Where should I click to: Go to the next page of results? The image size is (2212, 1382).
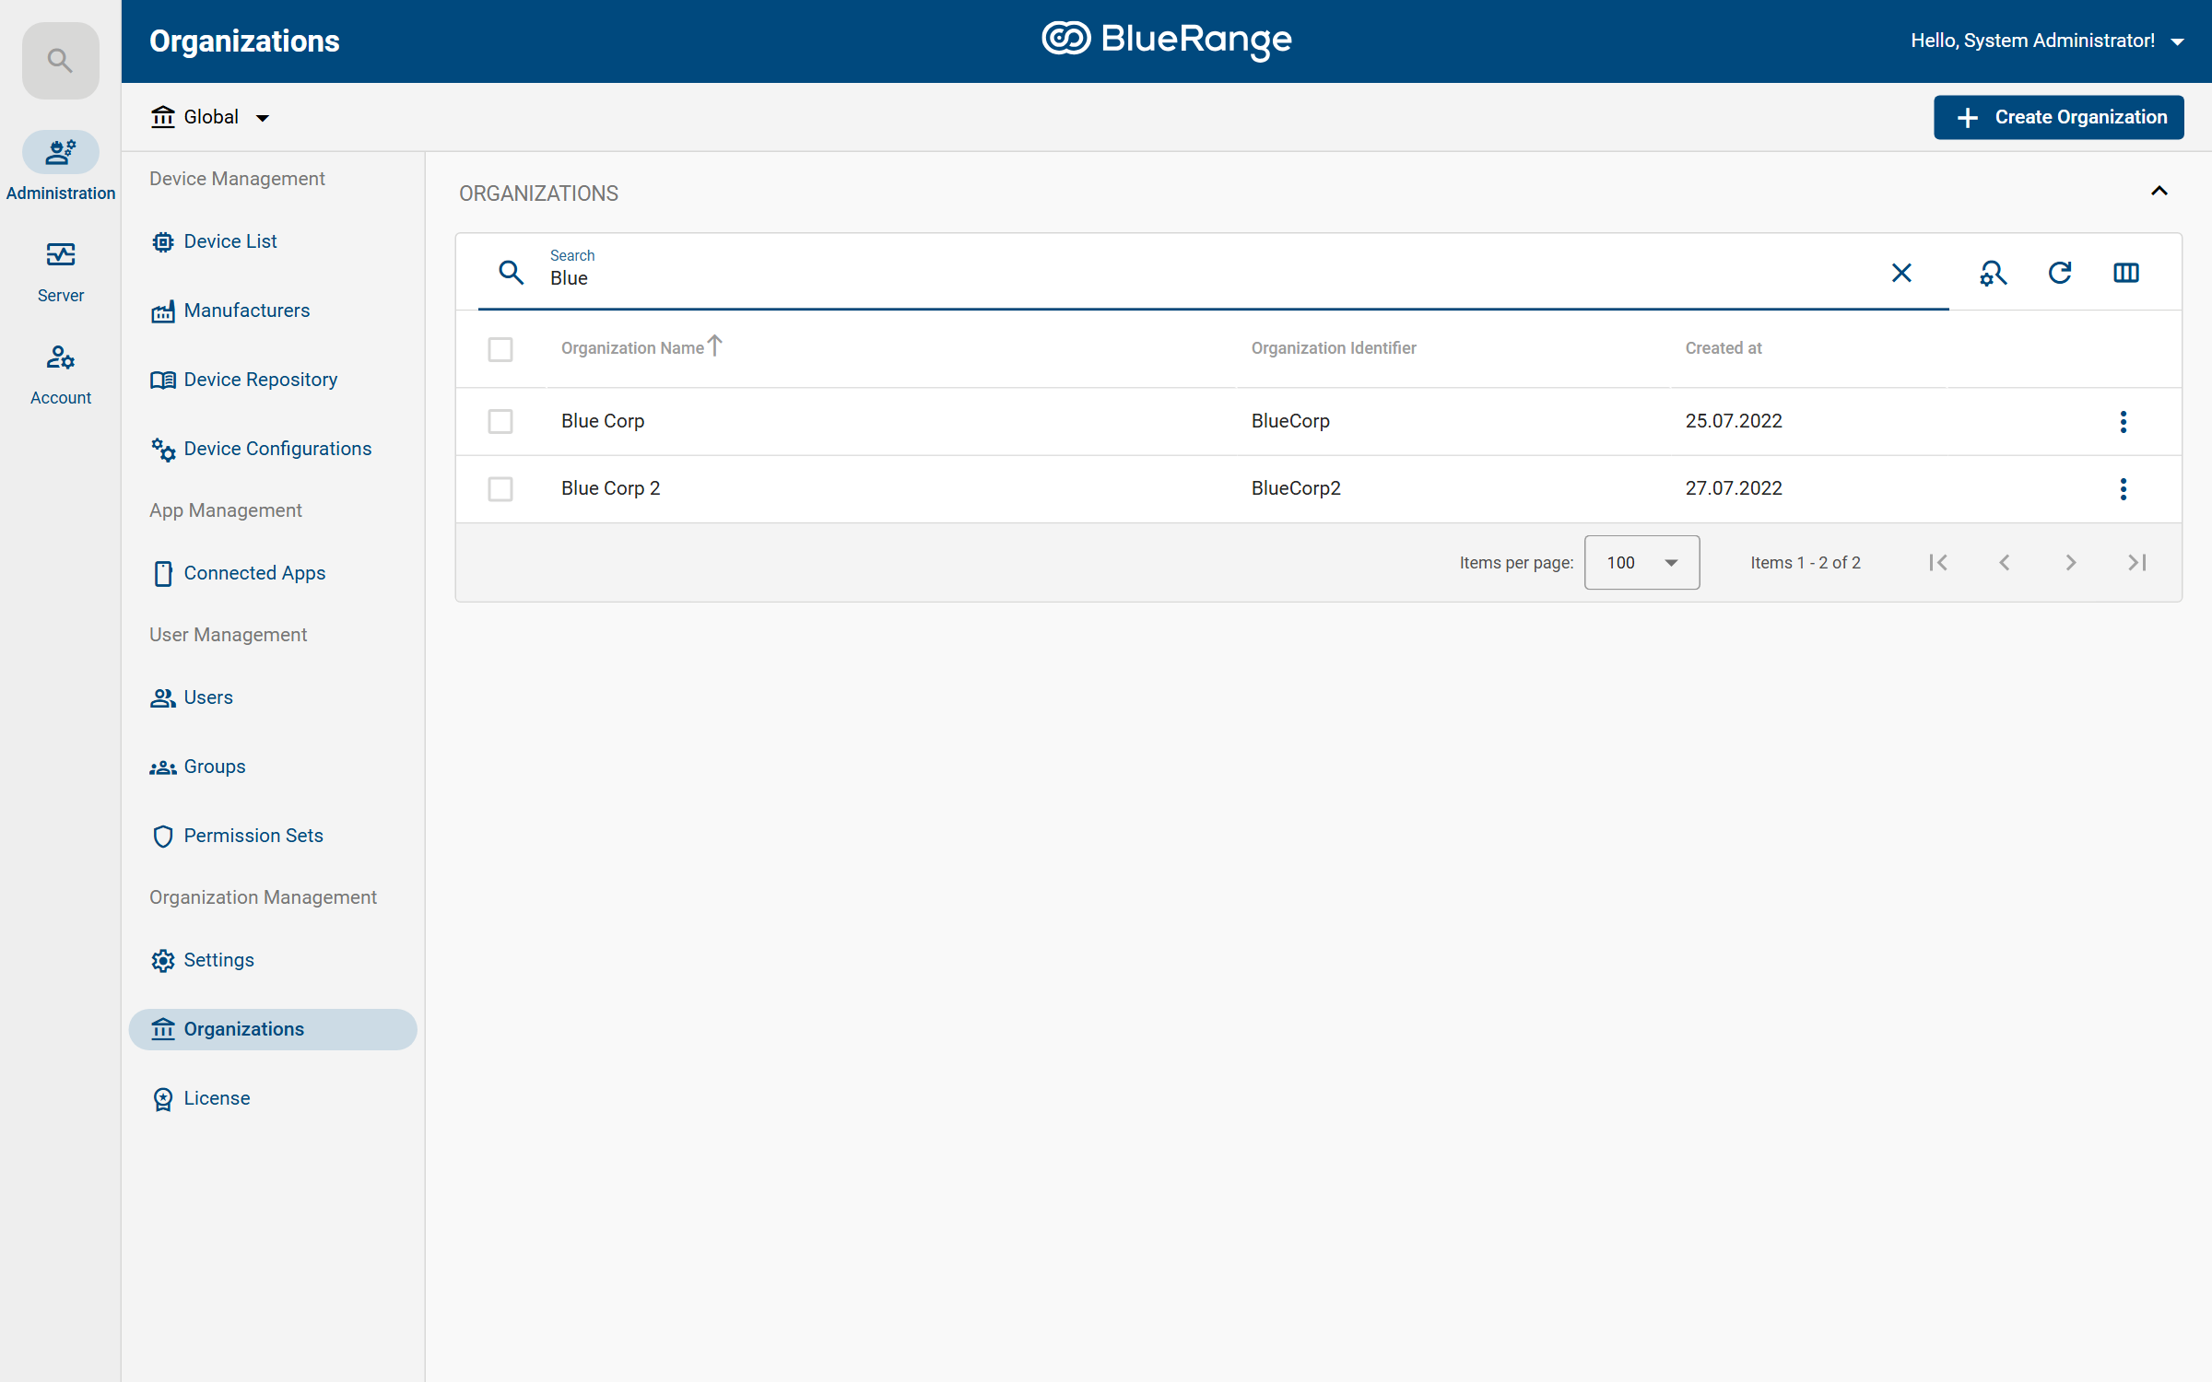click(2071, 562)
